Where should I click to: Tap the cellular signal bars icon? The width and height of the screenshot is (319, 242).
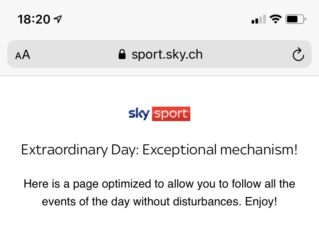[x=259, y=19]
